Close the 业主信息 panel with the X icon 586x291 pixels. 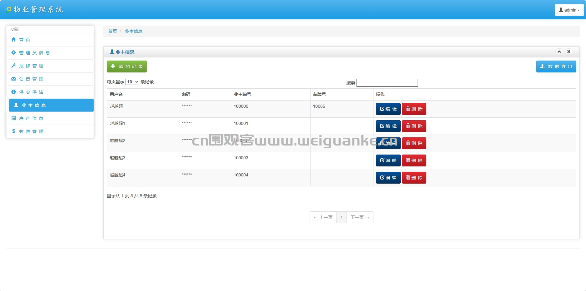click(x=569, y=52)
